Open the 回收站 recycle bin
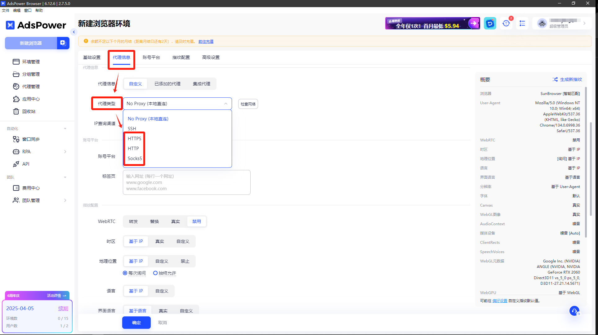The width and height of the screenshot is (598, 335). (x=29, y=111)
